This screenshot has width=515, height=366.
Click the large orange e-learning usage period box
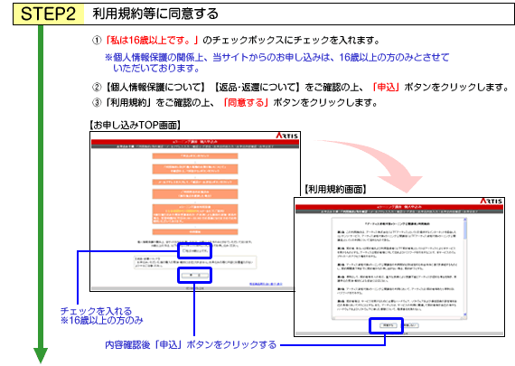pyautogui.click(x=195, y=214)
